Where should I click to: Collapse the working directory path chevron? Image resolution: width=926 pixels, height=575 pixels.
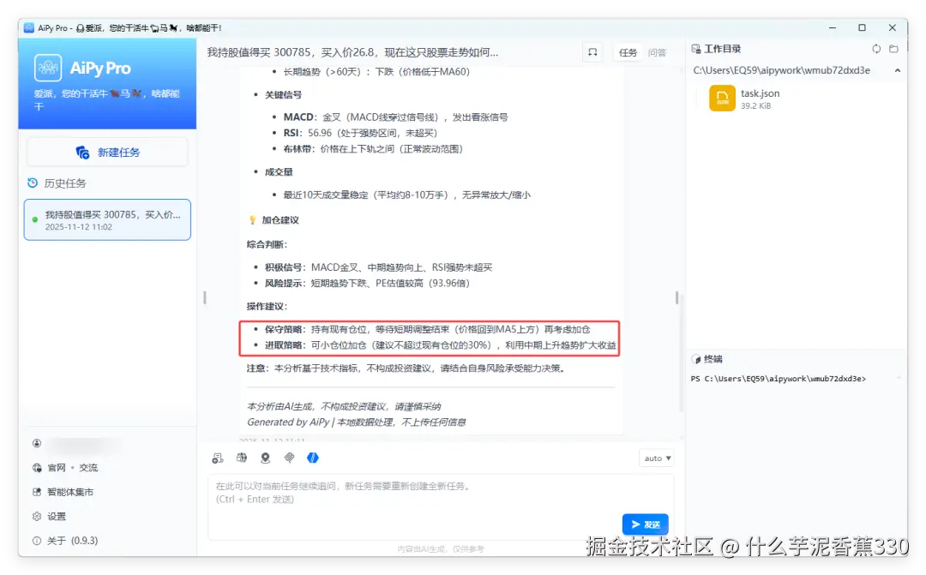[x=898, y=69]
